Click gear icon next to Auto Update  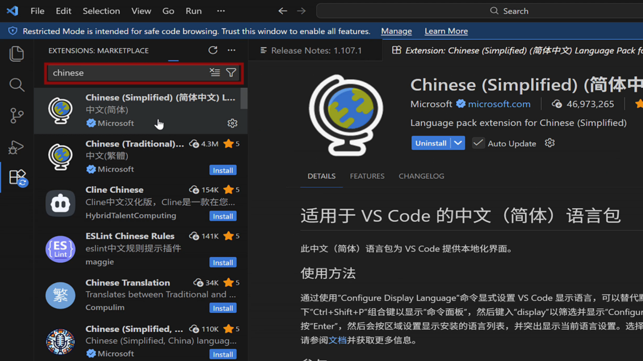pyautogui.click(x=550, y=143)
